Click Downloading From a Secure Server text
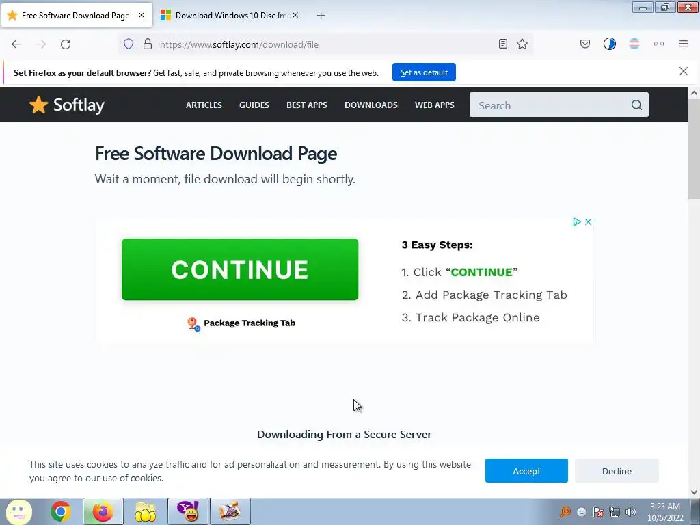700x525 pixels. point(345,434)
